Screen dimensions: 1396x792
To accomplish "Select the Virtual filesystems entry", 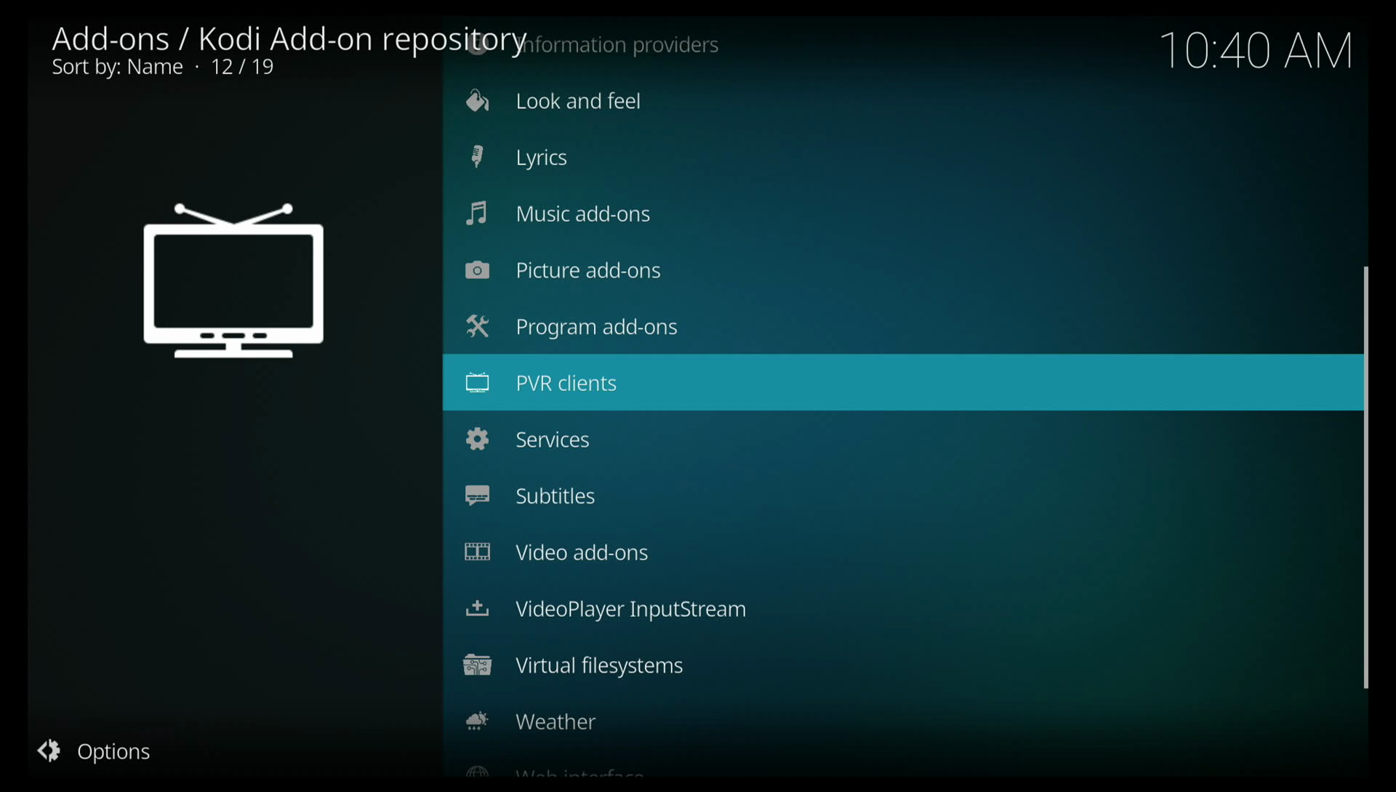I will [598, 666].
